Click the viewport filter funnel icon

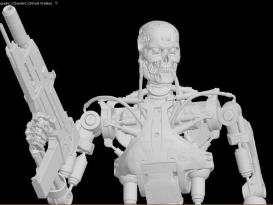pos(56,3)
